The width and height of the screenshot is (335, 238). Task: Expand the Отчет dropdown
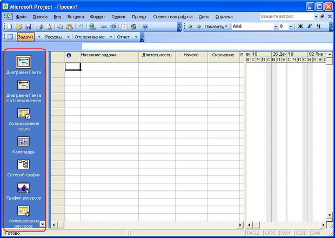(x=136, y=37)
